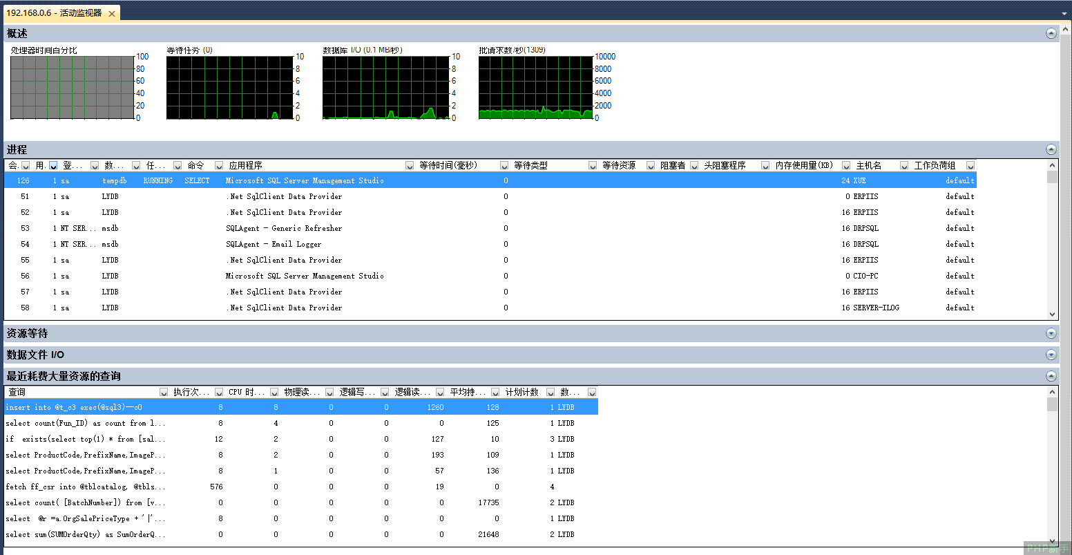Open the 主机名 filter dropdown

904,166
